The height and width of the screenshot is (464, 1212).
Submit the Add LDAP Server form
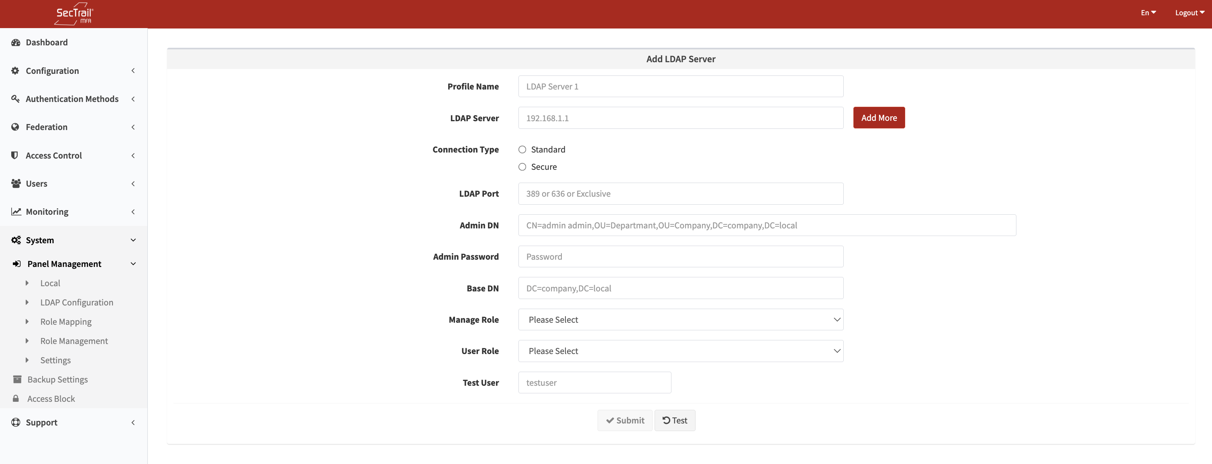(x=625, y=420)
